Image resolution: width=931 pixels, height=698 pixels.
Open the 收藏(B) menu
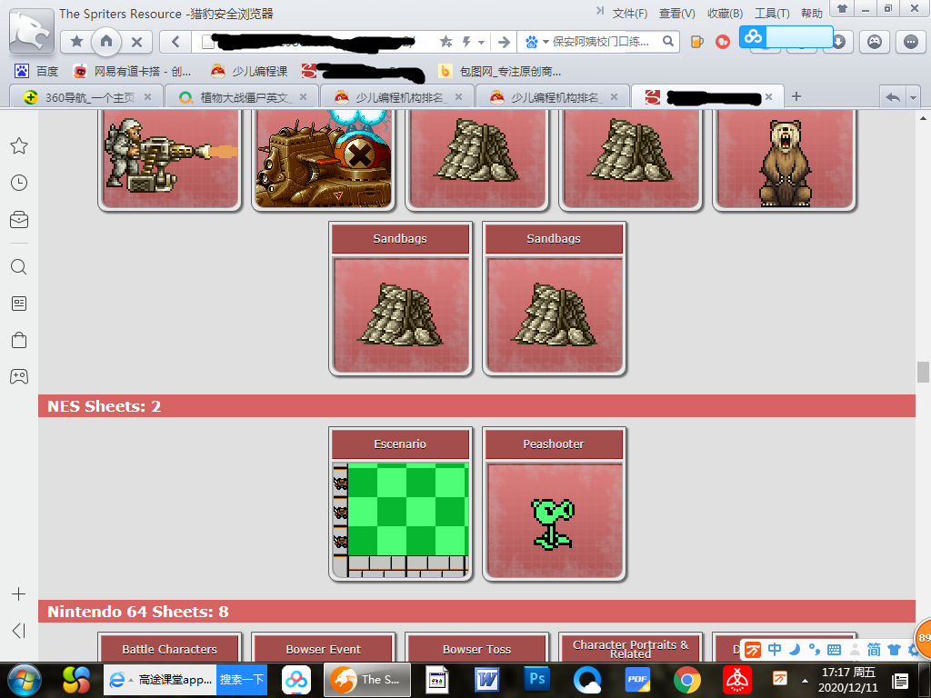pyautogui.click(x=725, y=13)
